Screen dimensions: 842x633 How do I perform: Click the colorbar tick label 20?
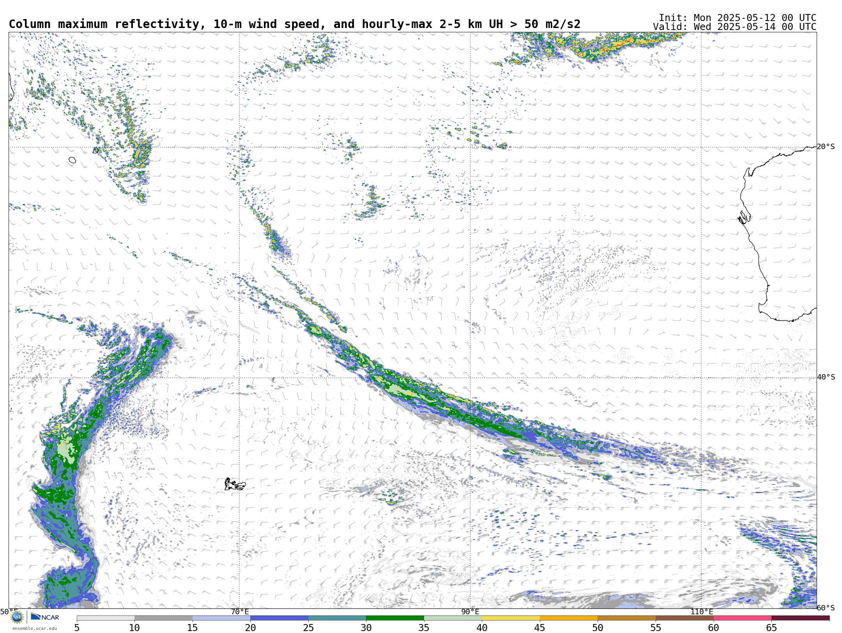[250, 628]
